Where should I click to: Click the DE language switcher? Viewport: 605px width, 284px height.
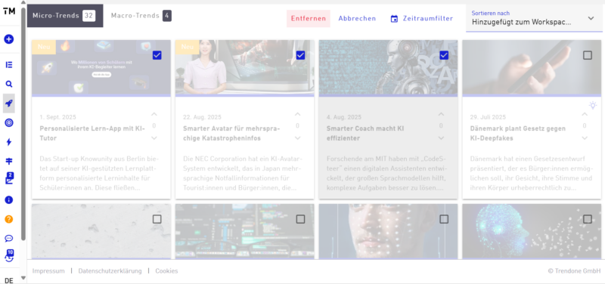[x=9, y=280]
